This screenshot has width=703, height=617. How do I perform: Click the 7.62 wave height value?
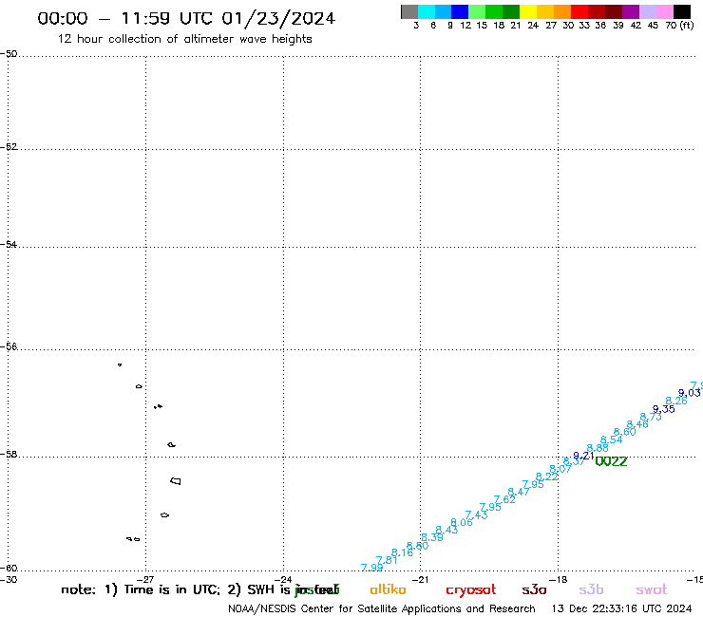pos(504,499)
